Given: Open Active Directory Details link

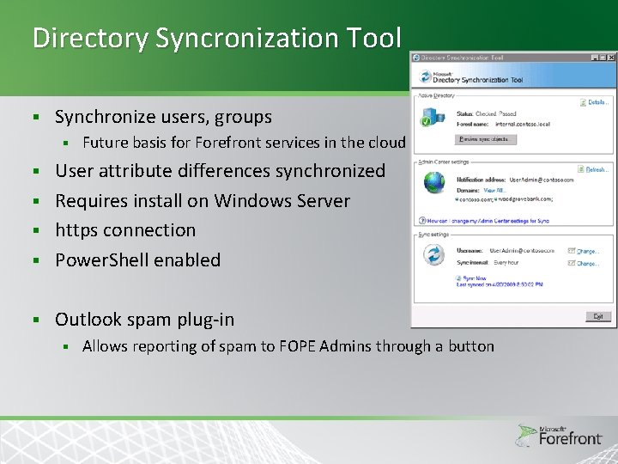Looking at the screenshot, I should pos(598,102).
